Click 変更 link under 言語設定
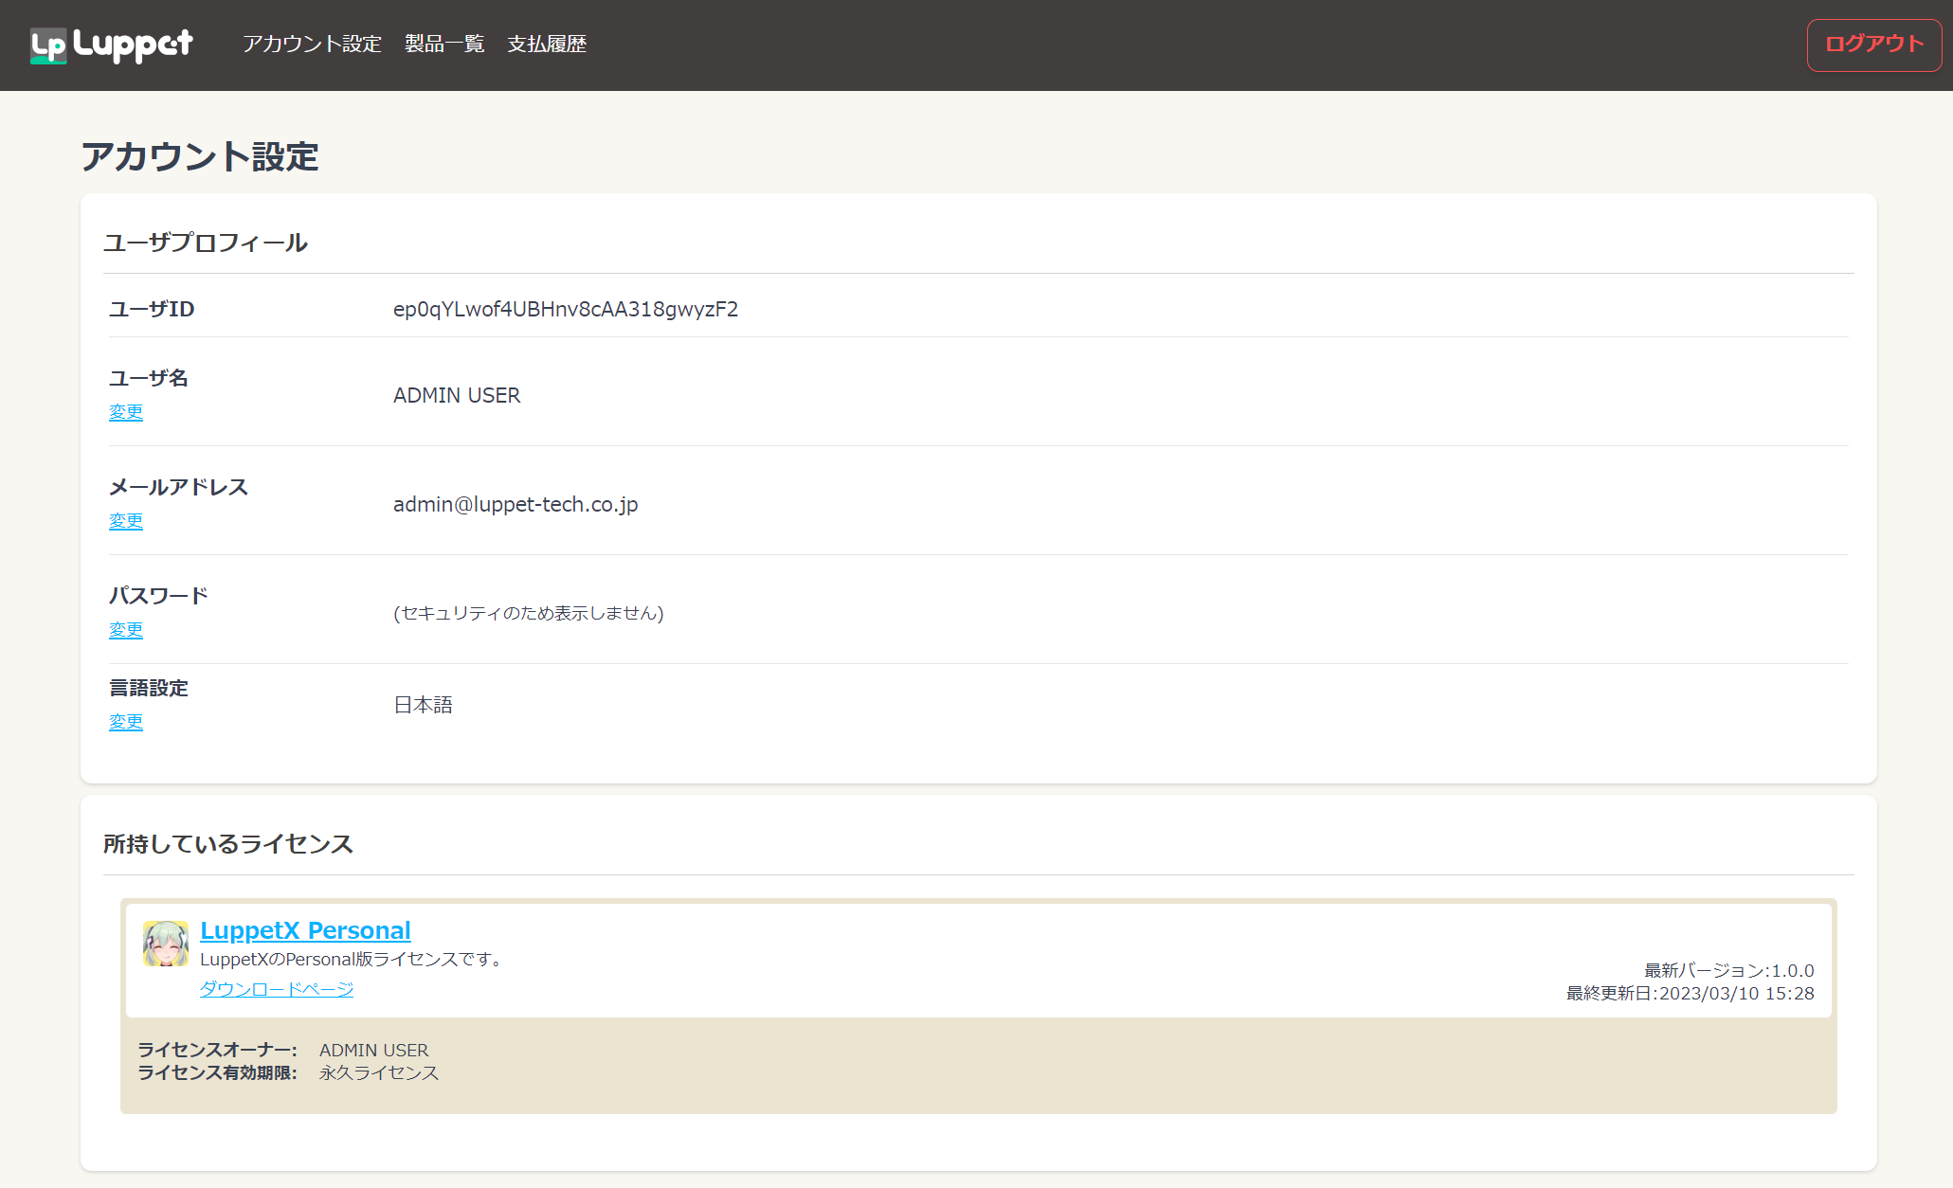Screen dimensions: 1953x1188 126,722
